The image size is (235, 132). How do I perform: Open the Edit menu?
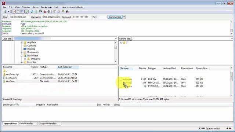pos(11,7)
